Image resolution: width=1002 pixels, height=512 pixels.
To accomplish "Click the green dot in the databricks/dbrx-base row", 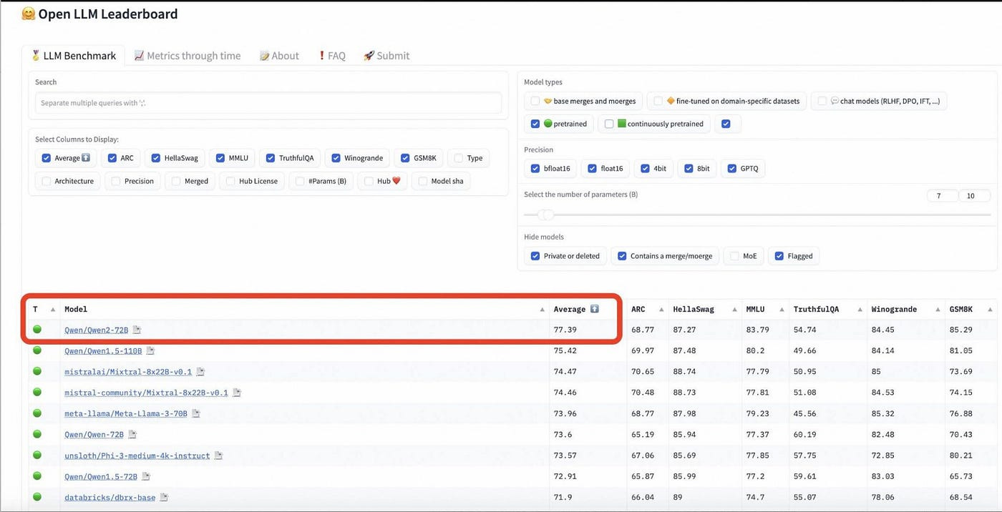I will [37, 497].
